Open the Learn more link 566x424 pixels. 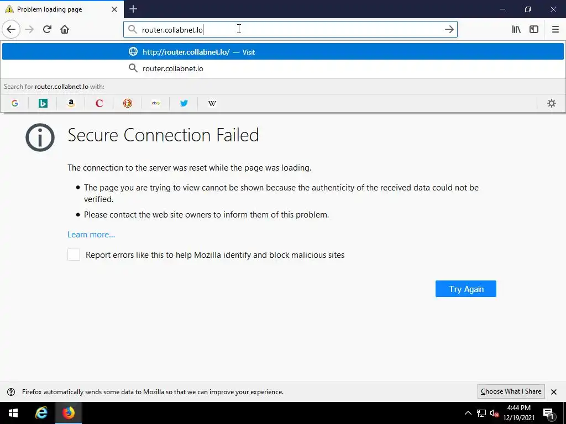pos(91,235)
